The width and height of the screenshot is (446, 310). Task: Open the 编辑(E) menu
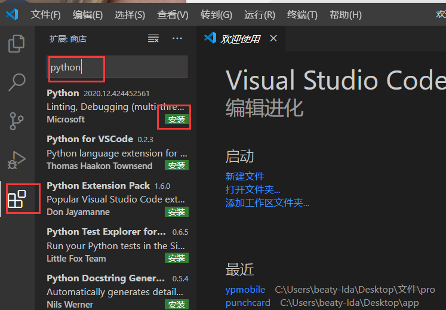[x=88, y=14]
